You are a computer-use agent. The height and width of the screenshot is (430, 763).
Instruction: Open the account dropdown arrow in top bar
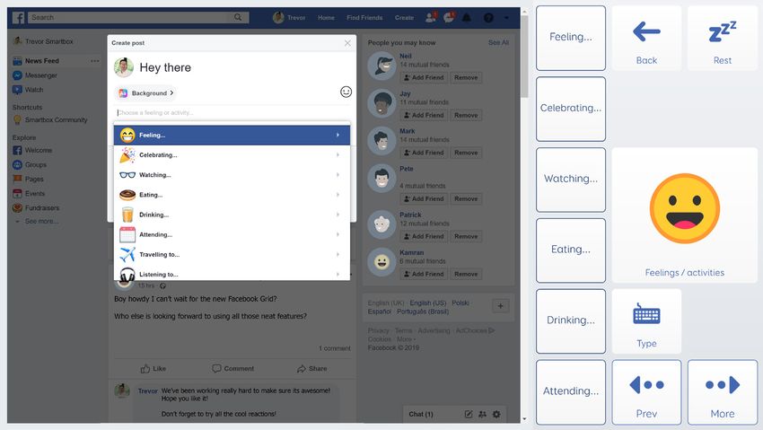[x=506, y=18]
